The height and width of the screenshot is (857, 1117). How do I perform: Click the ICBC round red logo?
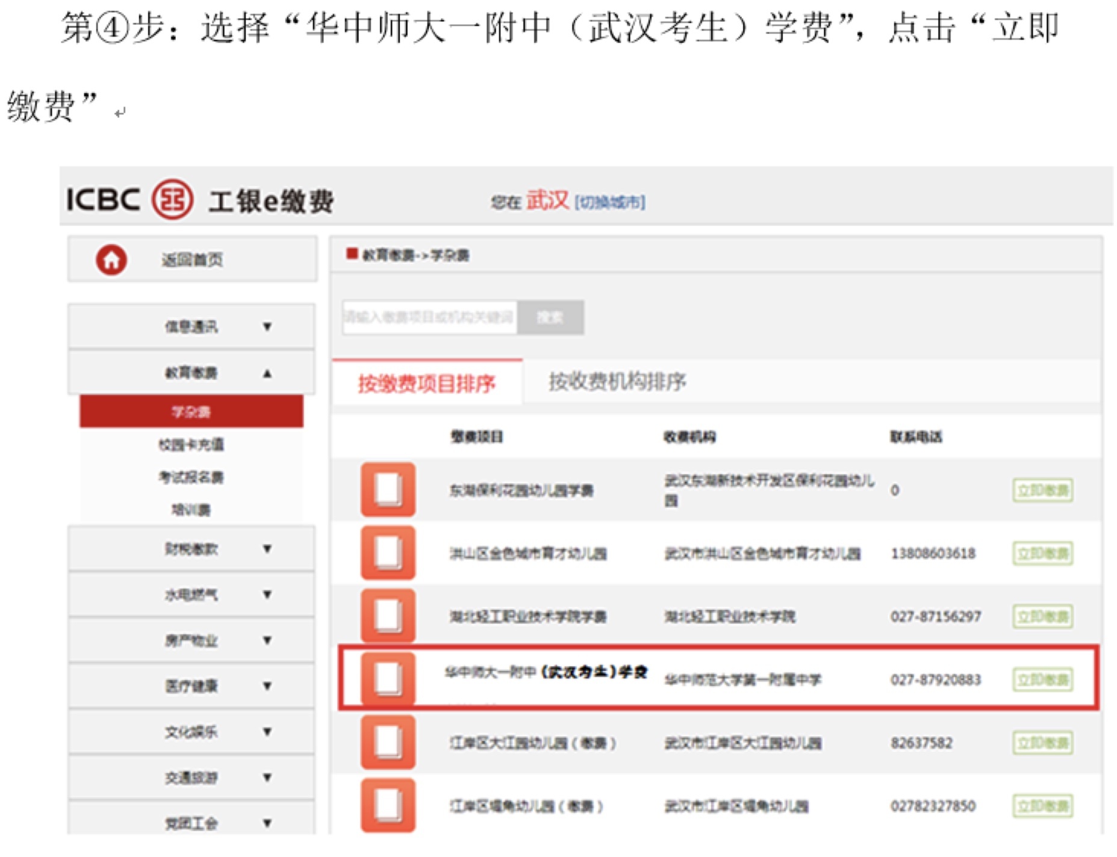tap(172, 199)
